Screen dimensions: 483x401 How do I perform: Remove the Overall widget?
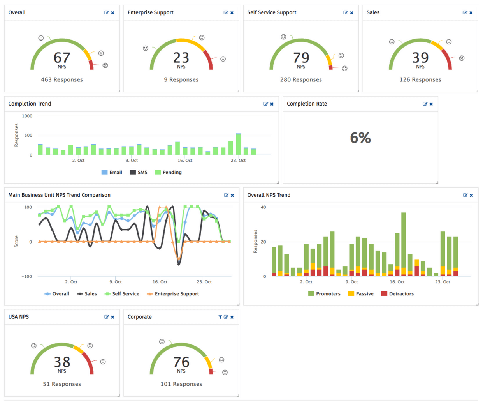112,13
